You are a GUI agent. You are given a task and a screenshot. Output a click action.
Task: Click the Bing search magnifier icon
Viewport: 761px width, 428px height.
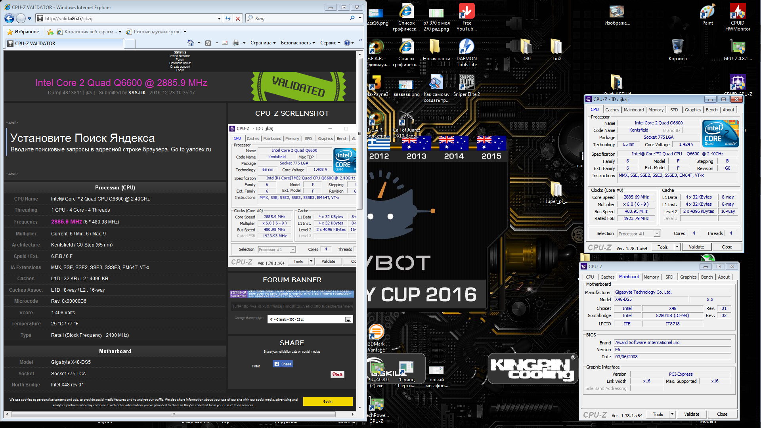[x=352, y=18]
